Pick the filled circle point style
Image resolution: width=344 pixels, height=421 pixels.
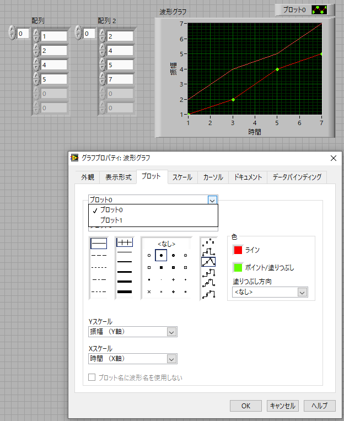(x=161, y=255)
